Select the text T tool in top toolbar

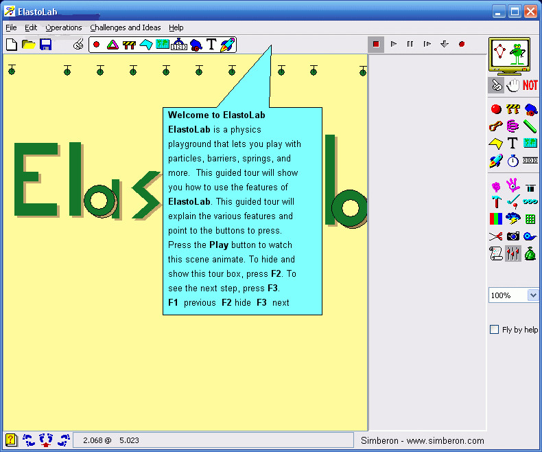[211, 45]
